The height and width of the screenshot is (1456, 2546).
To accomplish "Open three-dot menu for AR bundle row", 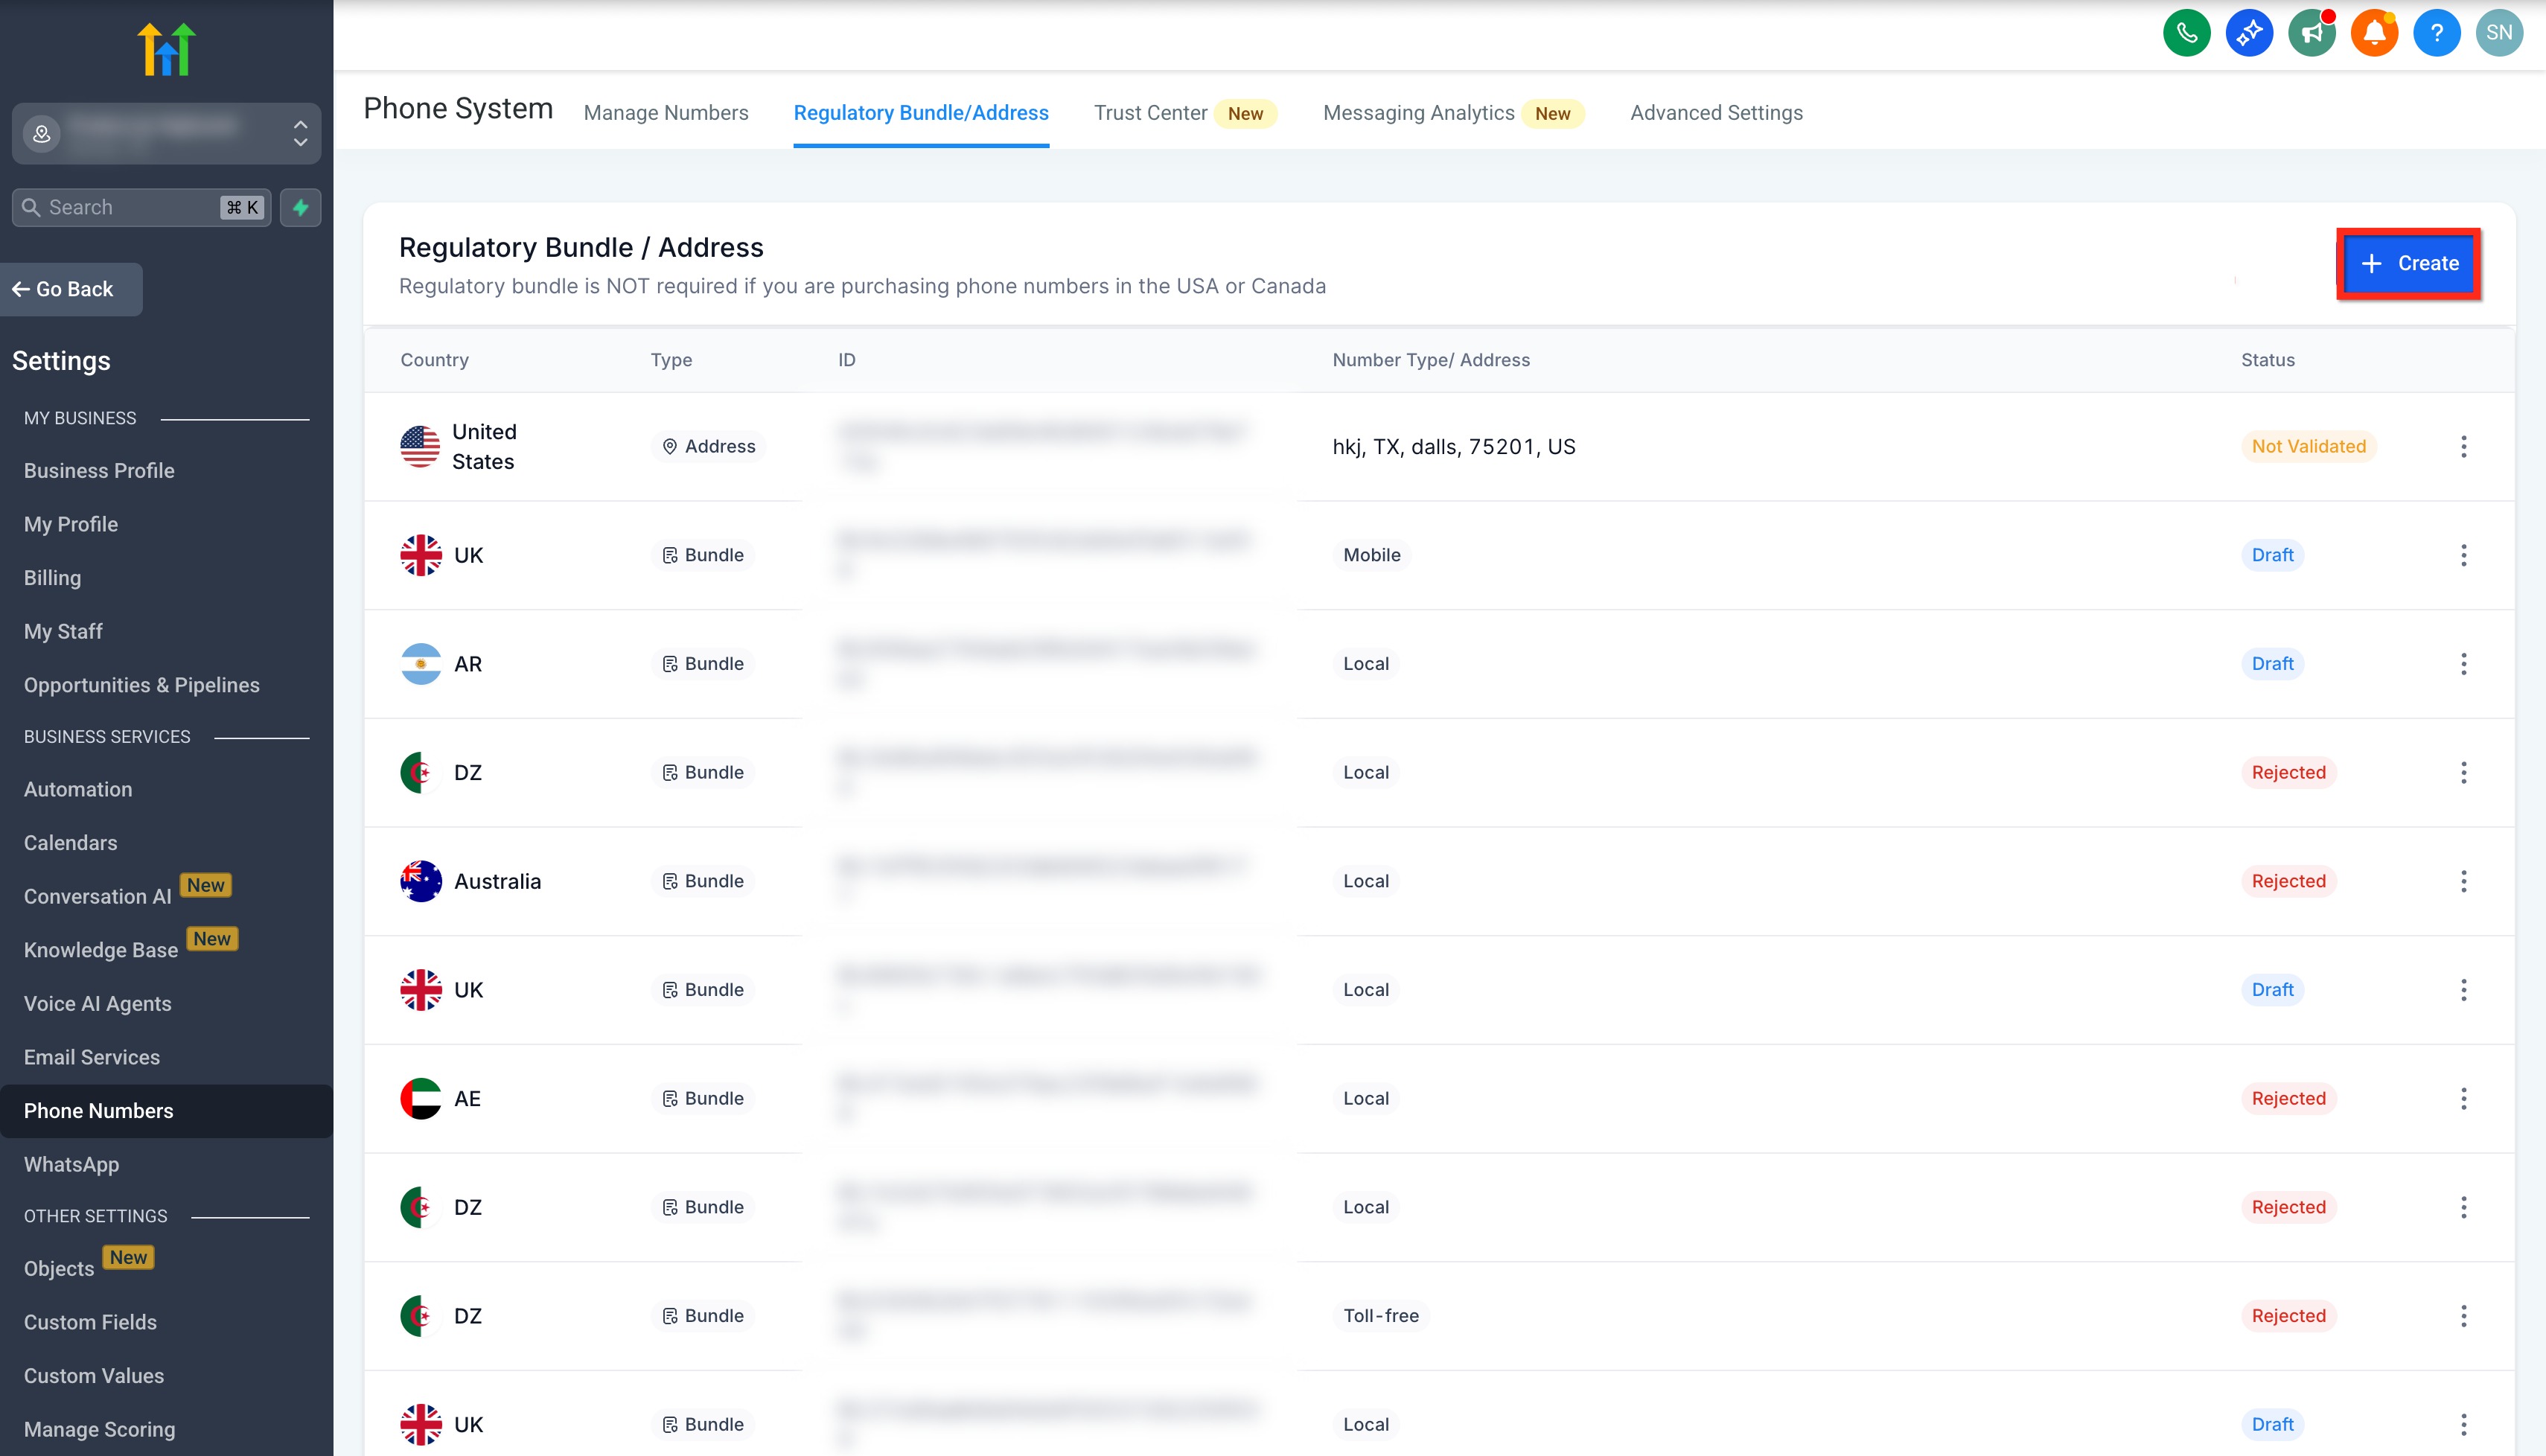I will 2463,664.
